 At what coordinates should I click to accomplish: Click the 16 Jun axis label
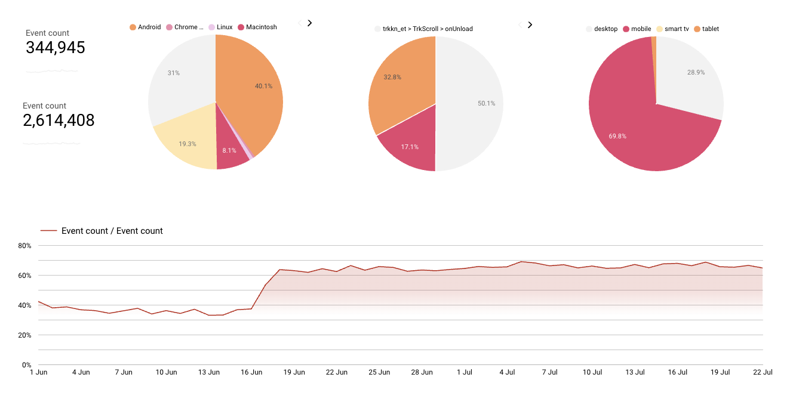(251, 372)
